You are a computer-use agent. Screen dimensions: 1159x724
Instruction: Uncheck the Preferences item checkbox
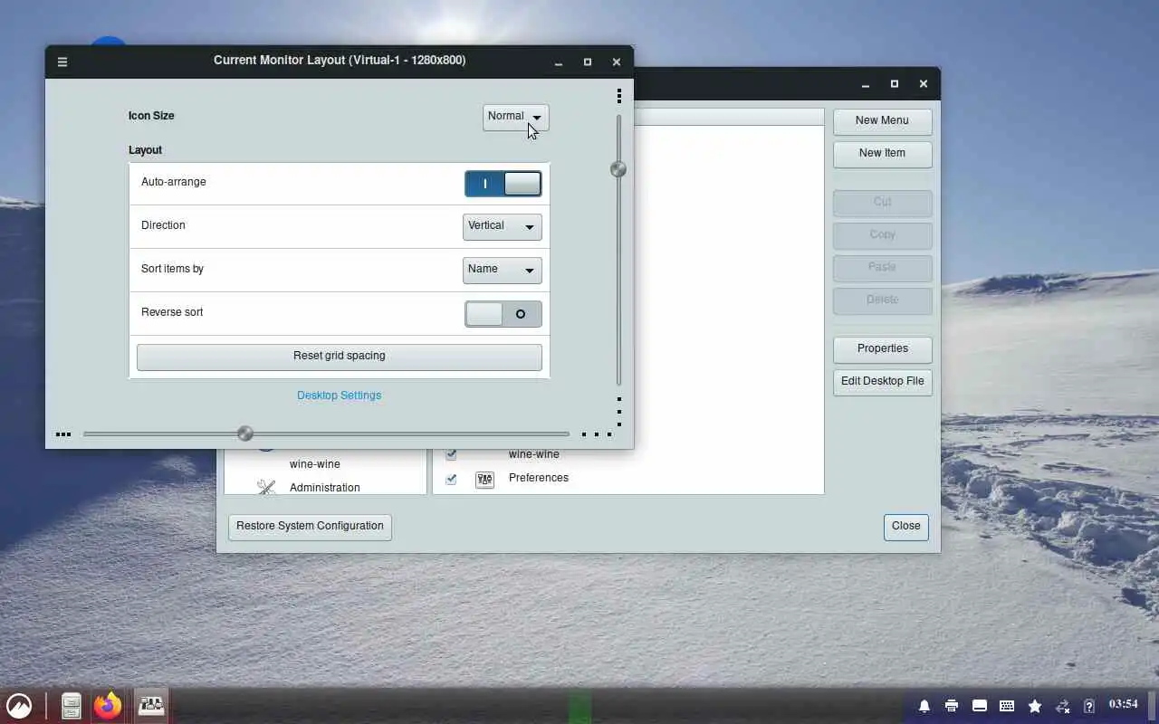pos(451,479)
